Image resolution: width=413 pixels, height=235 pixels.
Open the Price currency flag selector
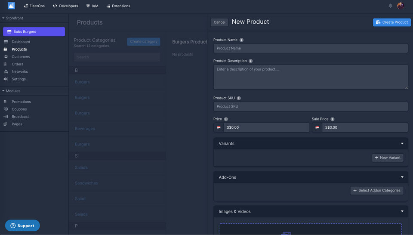click(219, 127)
